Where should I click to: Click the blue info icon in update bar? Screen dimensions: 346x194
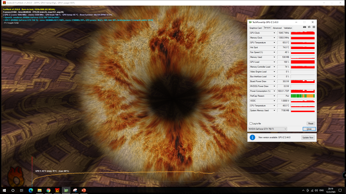click(252, 137)
